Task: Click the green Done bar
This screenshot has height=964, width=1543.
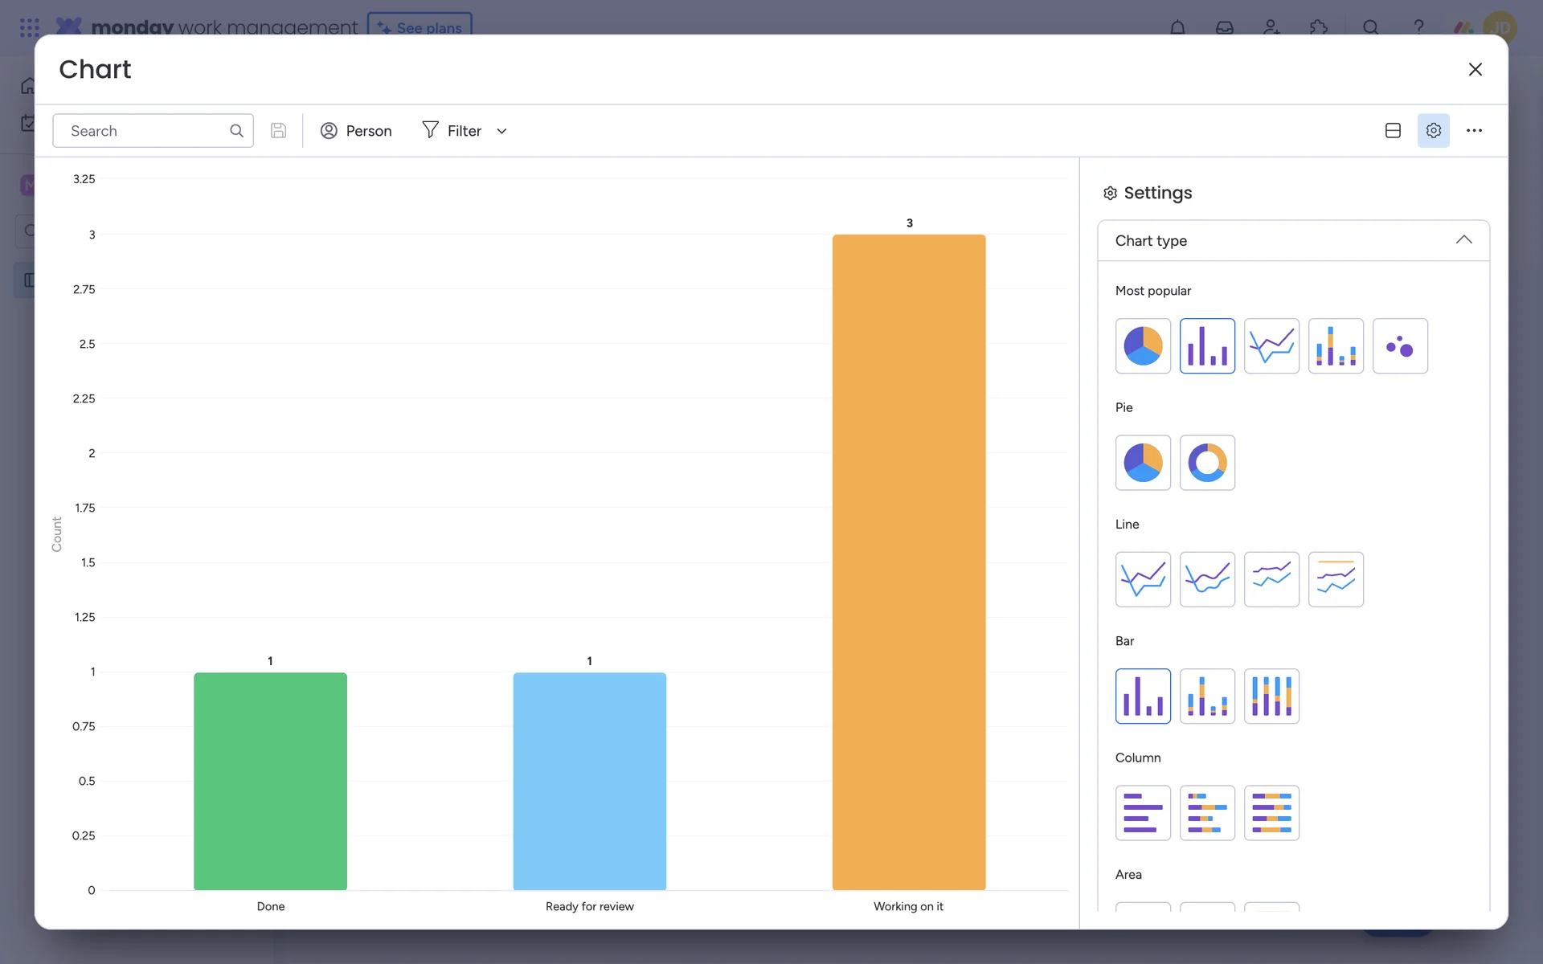Action: coord(270,780)
